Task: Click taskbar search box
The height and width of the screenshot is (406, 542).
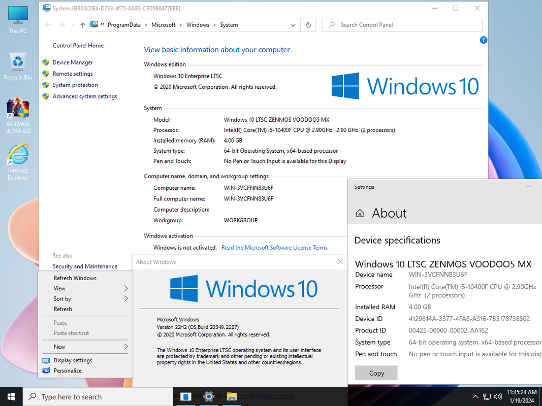Action: tap(98, 397)
